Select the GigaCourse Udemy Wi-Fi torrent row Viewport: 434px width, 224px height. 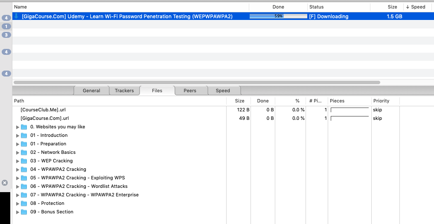(x=223, y=16)
